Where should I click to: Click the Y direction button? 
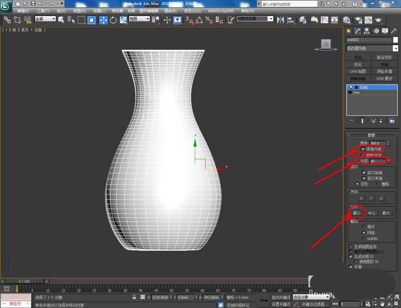(x=371, y=198)
